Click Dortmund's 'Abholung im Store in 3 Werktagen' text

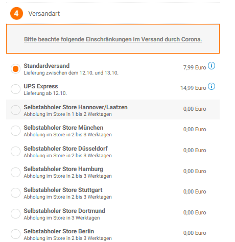(x=62, y=218)
